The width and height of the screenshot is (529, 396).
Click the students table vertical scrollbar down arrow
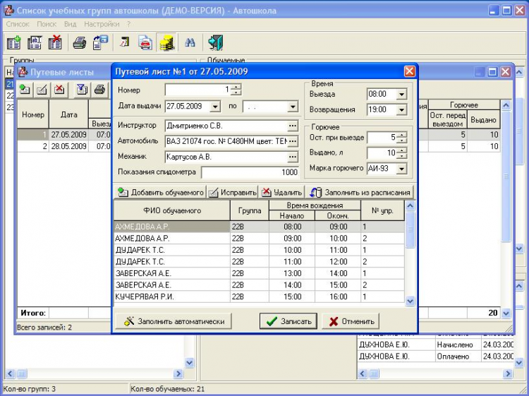click(x=411, y=301)
